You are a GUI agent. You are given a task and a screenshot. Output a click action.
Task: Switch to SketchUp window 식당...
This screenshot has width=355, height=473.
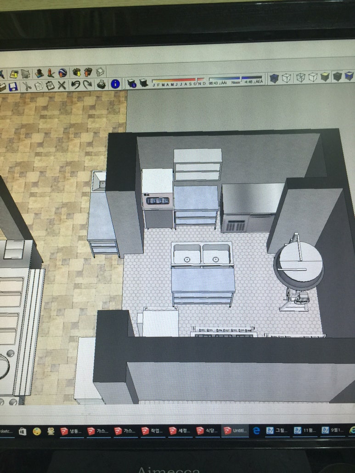click(x=207, y=431)
